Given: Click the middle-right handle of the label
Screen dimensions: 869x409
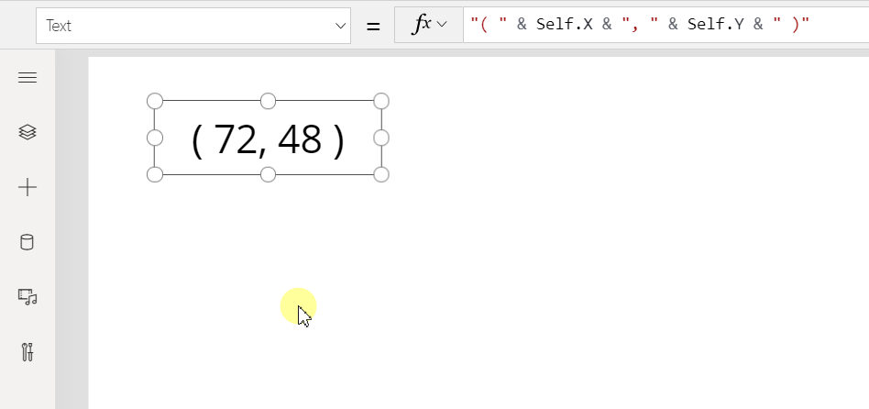Looking at the screenshot, I should point(381,138).
